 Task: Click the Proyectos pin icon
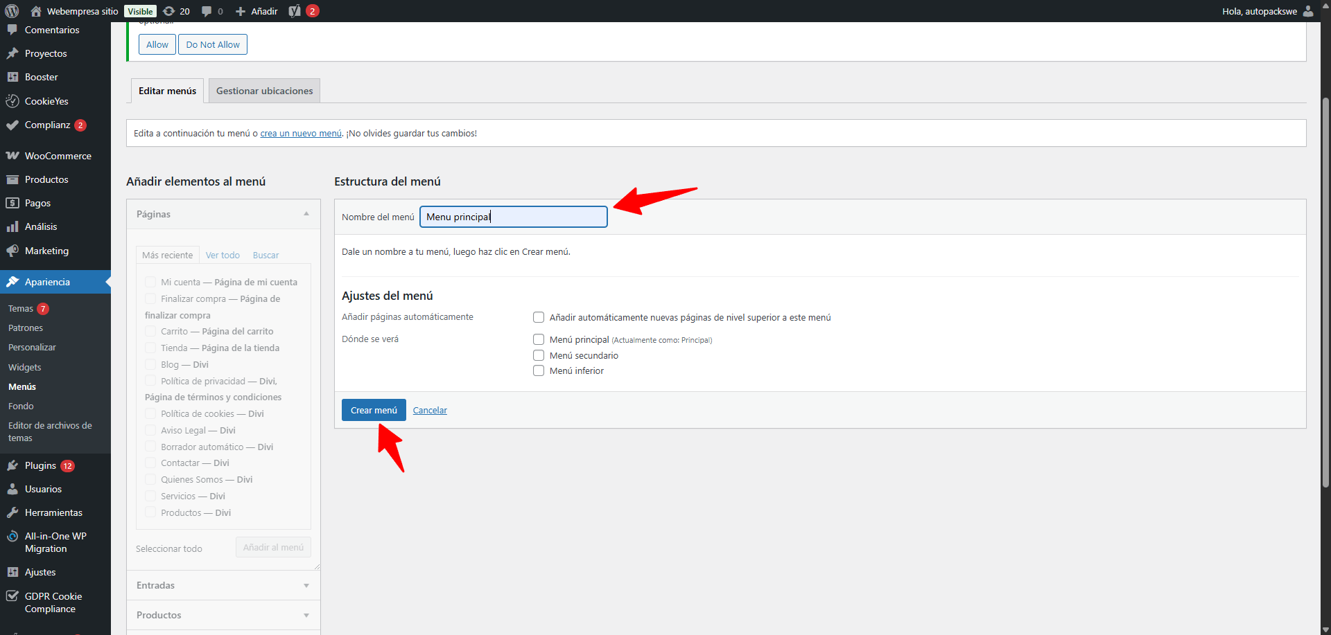tap(12, 53)
